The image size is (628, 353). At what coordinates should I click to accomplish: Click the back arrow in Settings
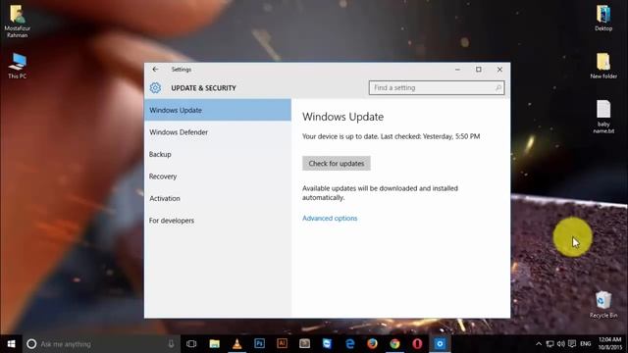(155, 70)
